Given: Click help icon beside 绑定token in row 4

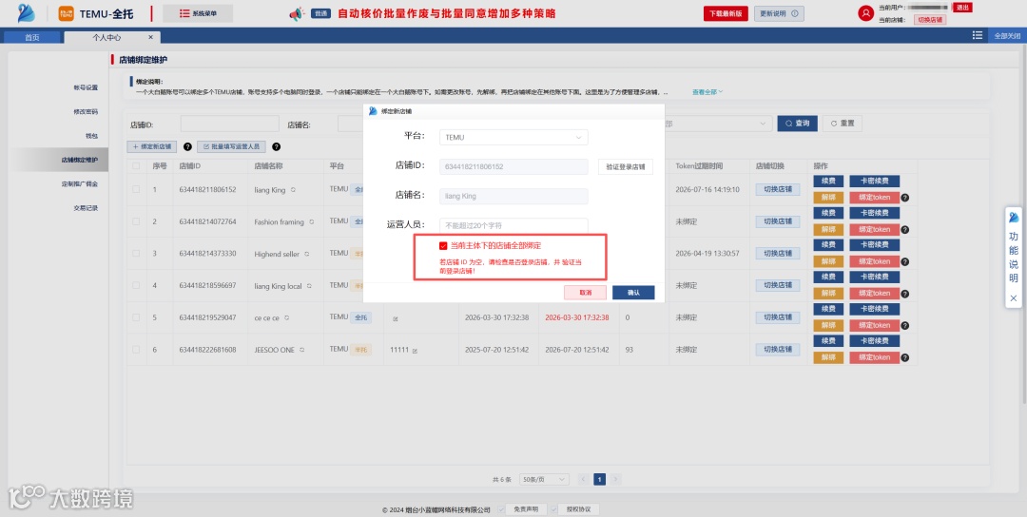Looking at the screenshot, I should (904, 294).
